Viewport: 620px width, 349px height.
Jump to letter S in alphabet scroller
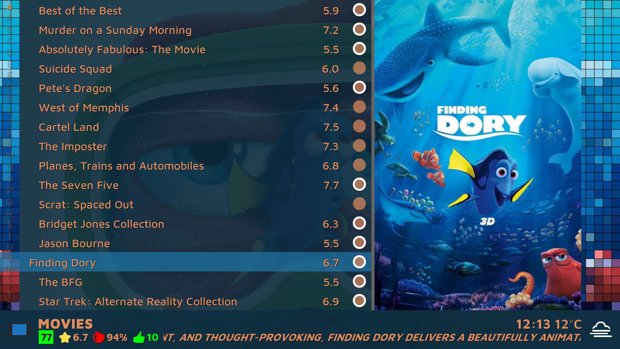[10, 224]
